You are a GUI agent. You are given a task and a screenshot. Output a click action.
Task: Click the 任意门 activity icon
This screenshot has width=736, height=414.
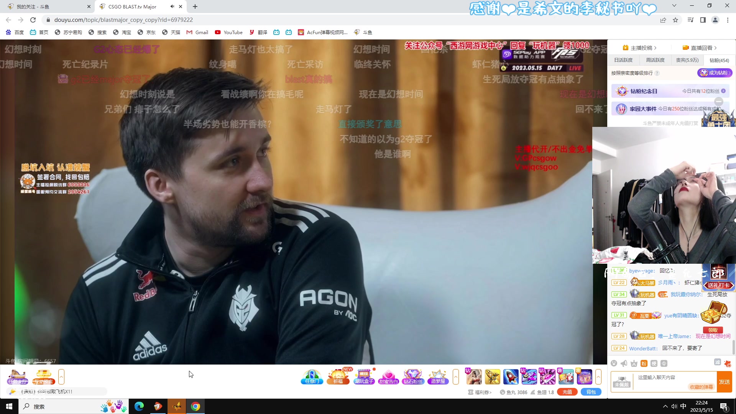pyautogui.click(x=312, y=377)
